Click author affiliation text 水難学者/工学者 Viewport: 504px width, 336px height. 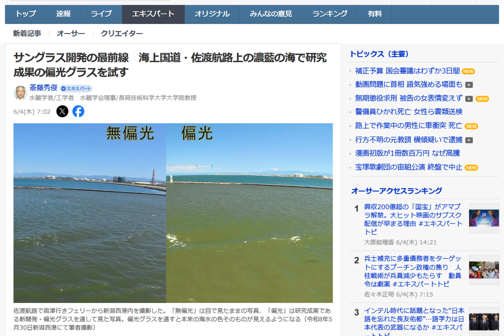coord(113,98)
